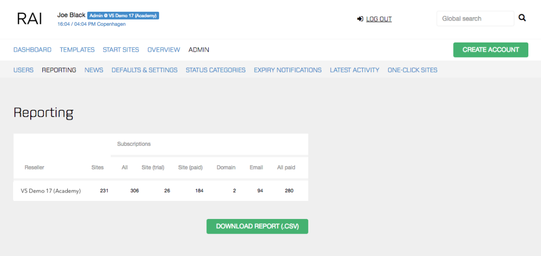View LATEST ACTIVITY tab
This screenshot has width=541, height=256.
[355, 70]
